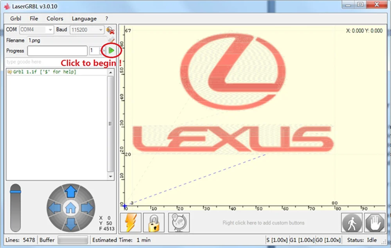
Task: Click the walking man resume button
Action: click(x=352, y=223)
